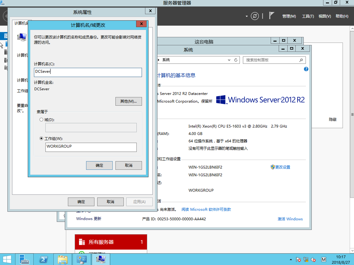Click the 隐藏 link in Server Manager
Screen dimensions: 354x265
(332, 120)
